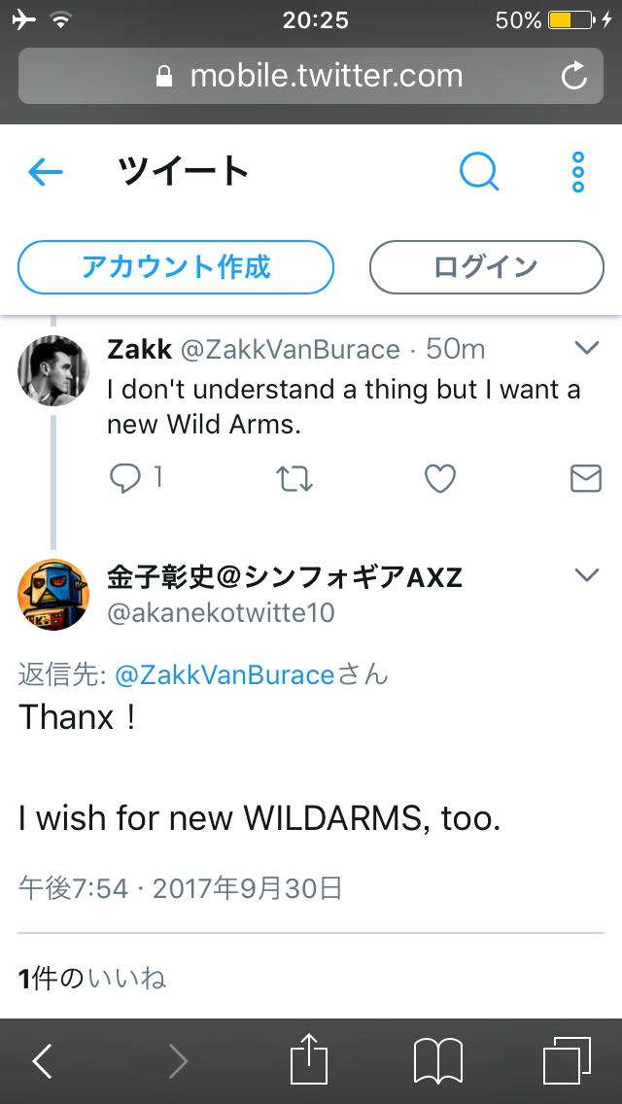This screenshot has width=622, height=1104.
Task: Open the three-dot more options menu
Action: (x=578, y=173)
